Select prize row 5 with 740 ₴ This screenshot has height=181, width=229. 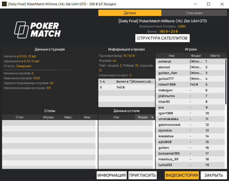coord(127,87)
